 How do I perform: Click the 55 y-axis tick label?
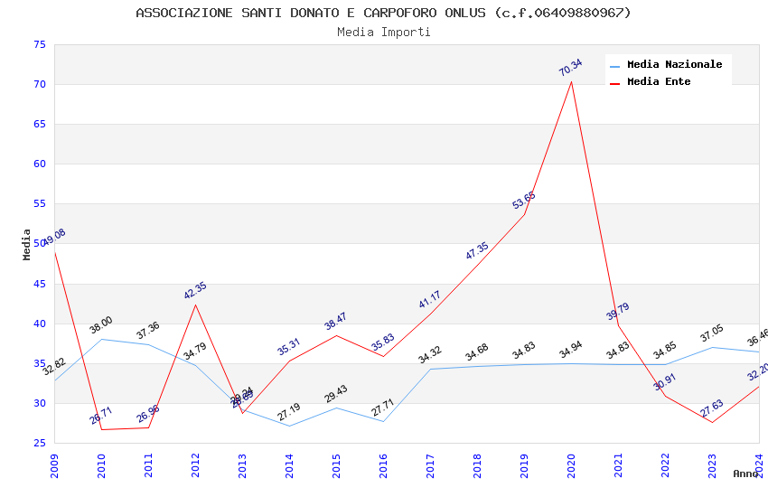(40, 203)
